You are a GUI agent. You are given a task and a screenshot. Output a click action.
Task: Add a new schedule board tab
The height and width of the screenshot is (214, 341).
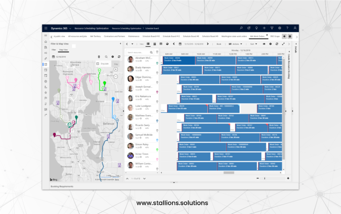click(x=284, y=36)
